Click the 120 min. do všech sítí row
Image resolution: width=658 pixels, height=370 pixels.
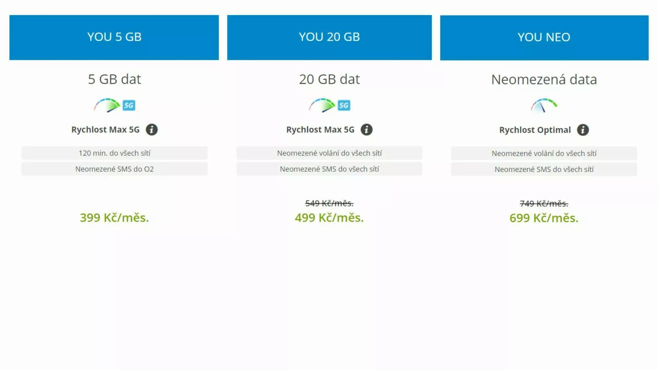point(114,153)
